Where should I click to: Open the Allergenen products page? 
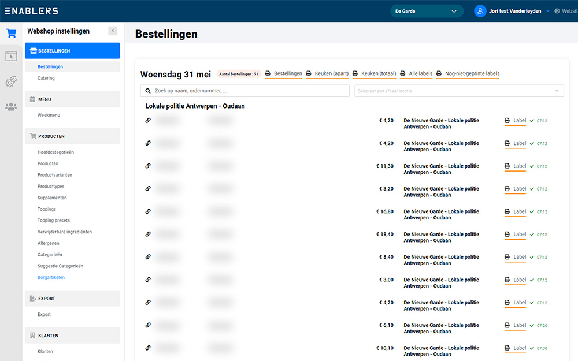49,244
